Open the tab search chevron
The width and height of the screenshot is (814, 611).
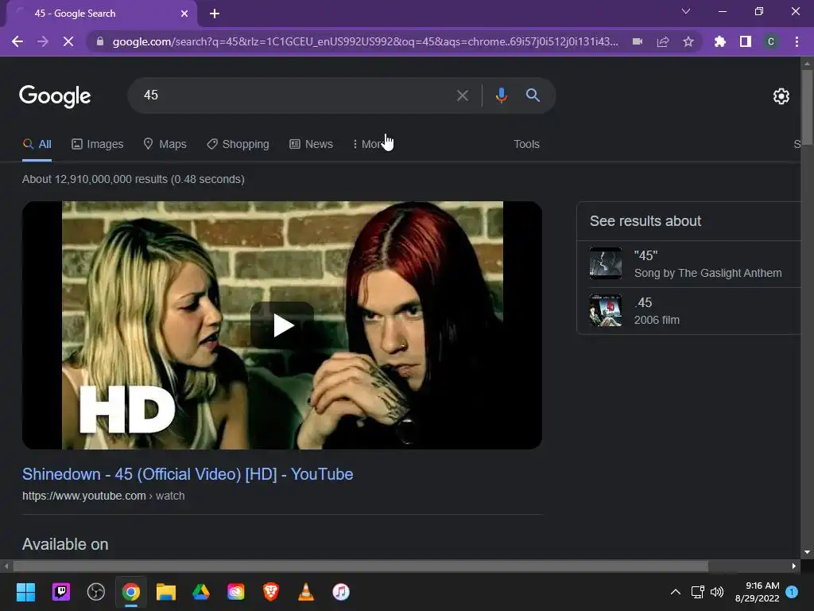pyautogui.click(x=686, y=11)
